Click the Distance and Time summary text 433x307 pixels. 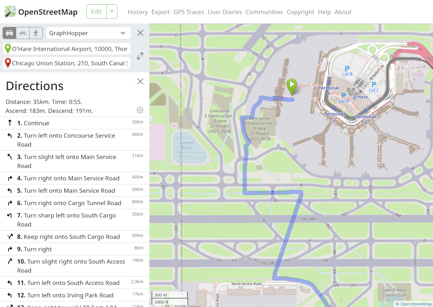[x=44, y=102]
